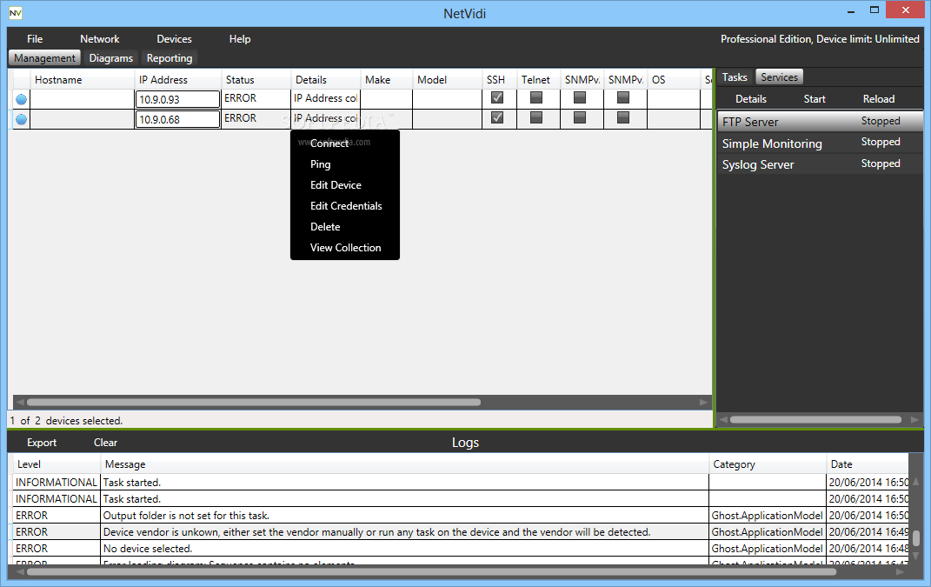Click the log Level column header

[x=57, y=464]
